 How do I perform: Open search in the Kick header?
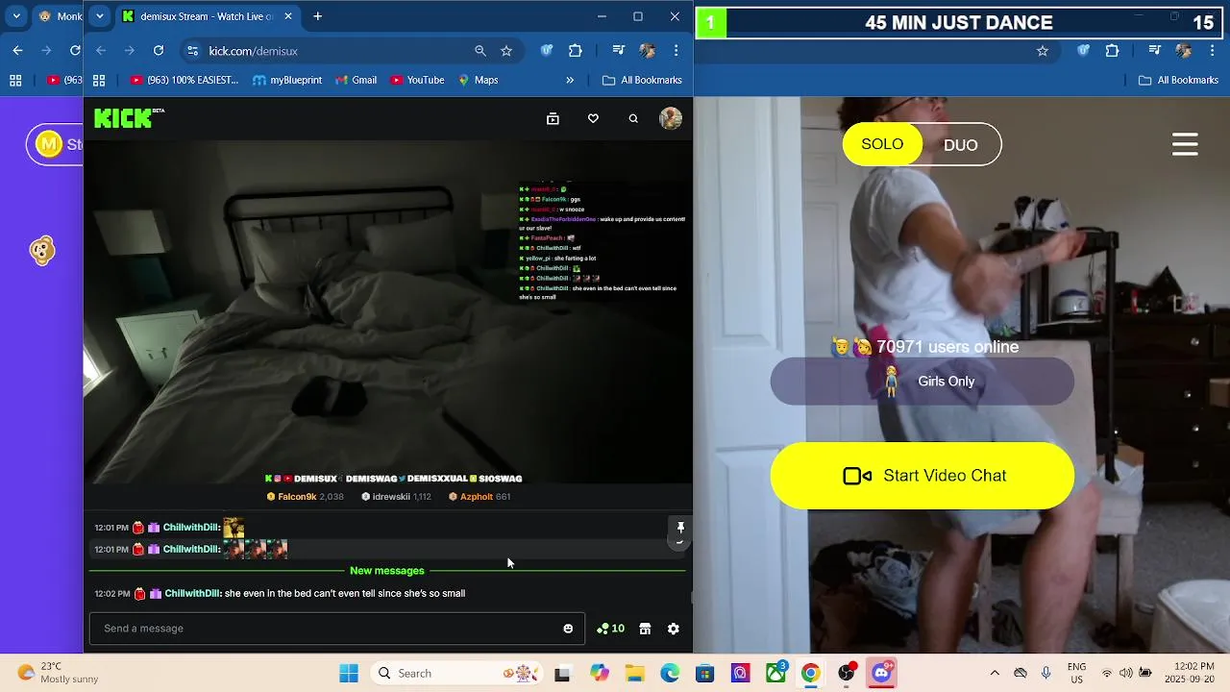633,118
